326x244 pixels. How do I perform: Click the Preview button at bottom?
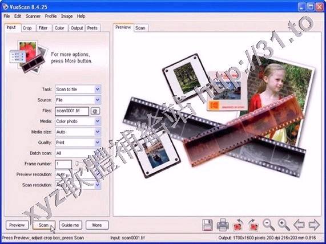tap(17, 225)
